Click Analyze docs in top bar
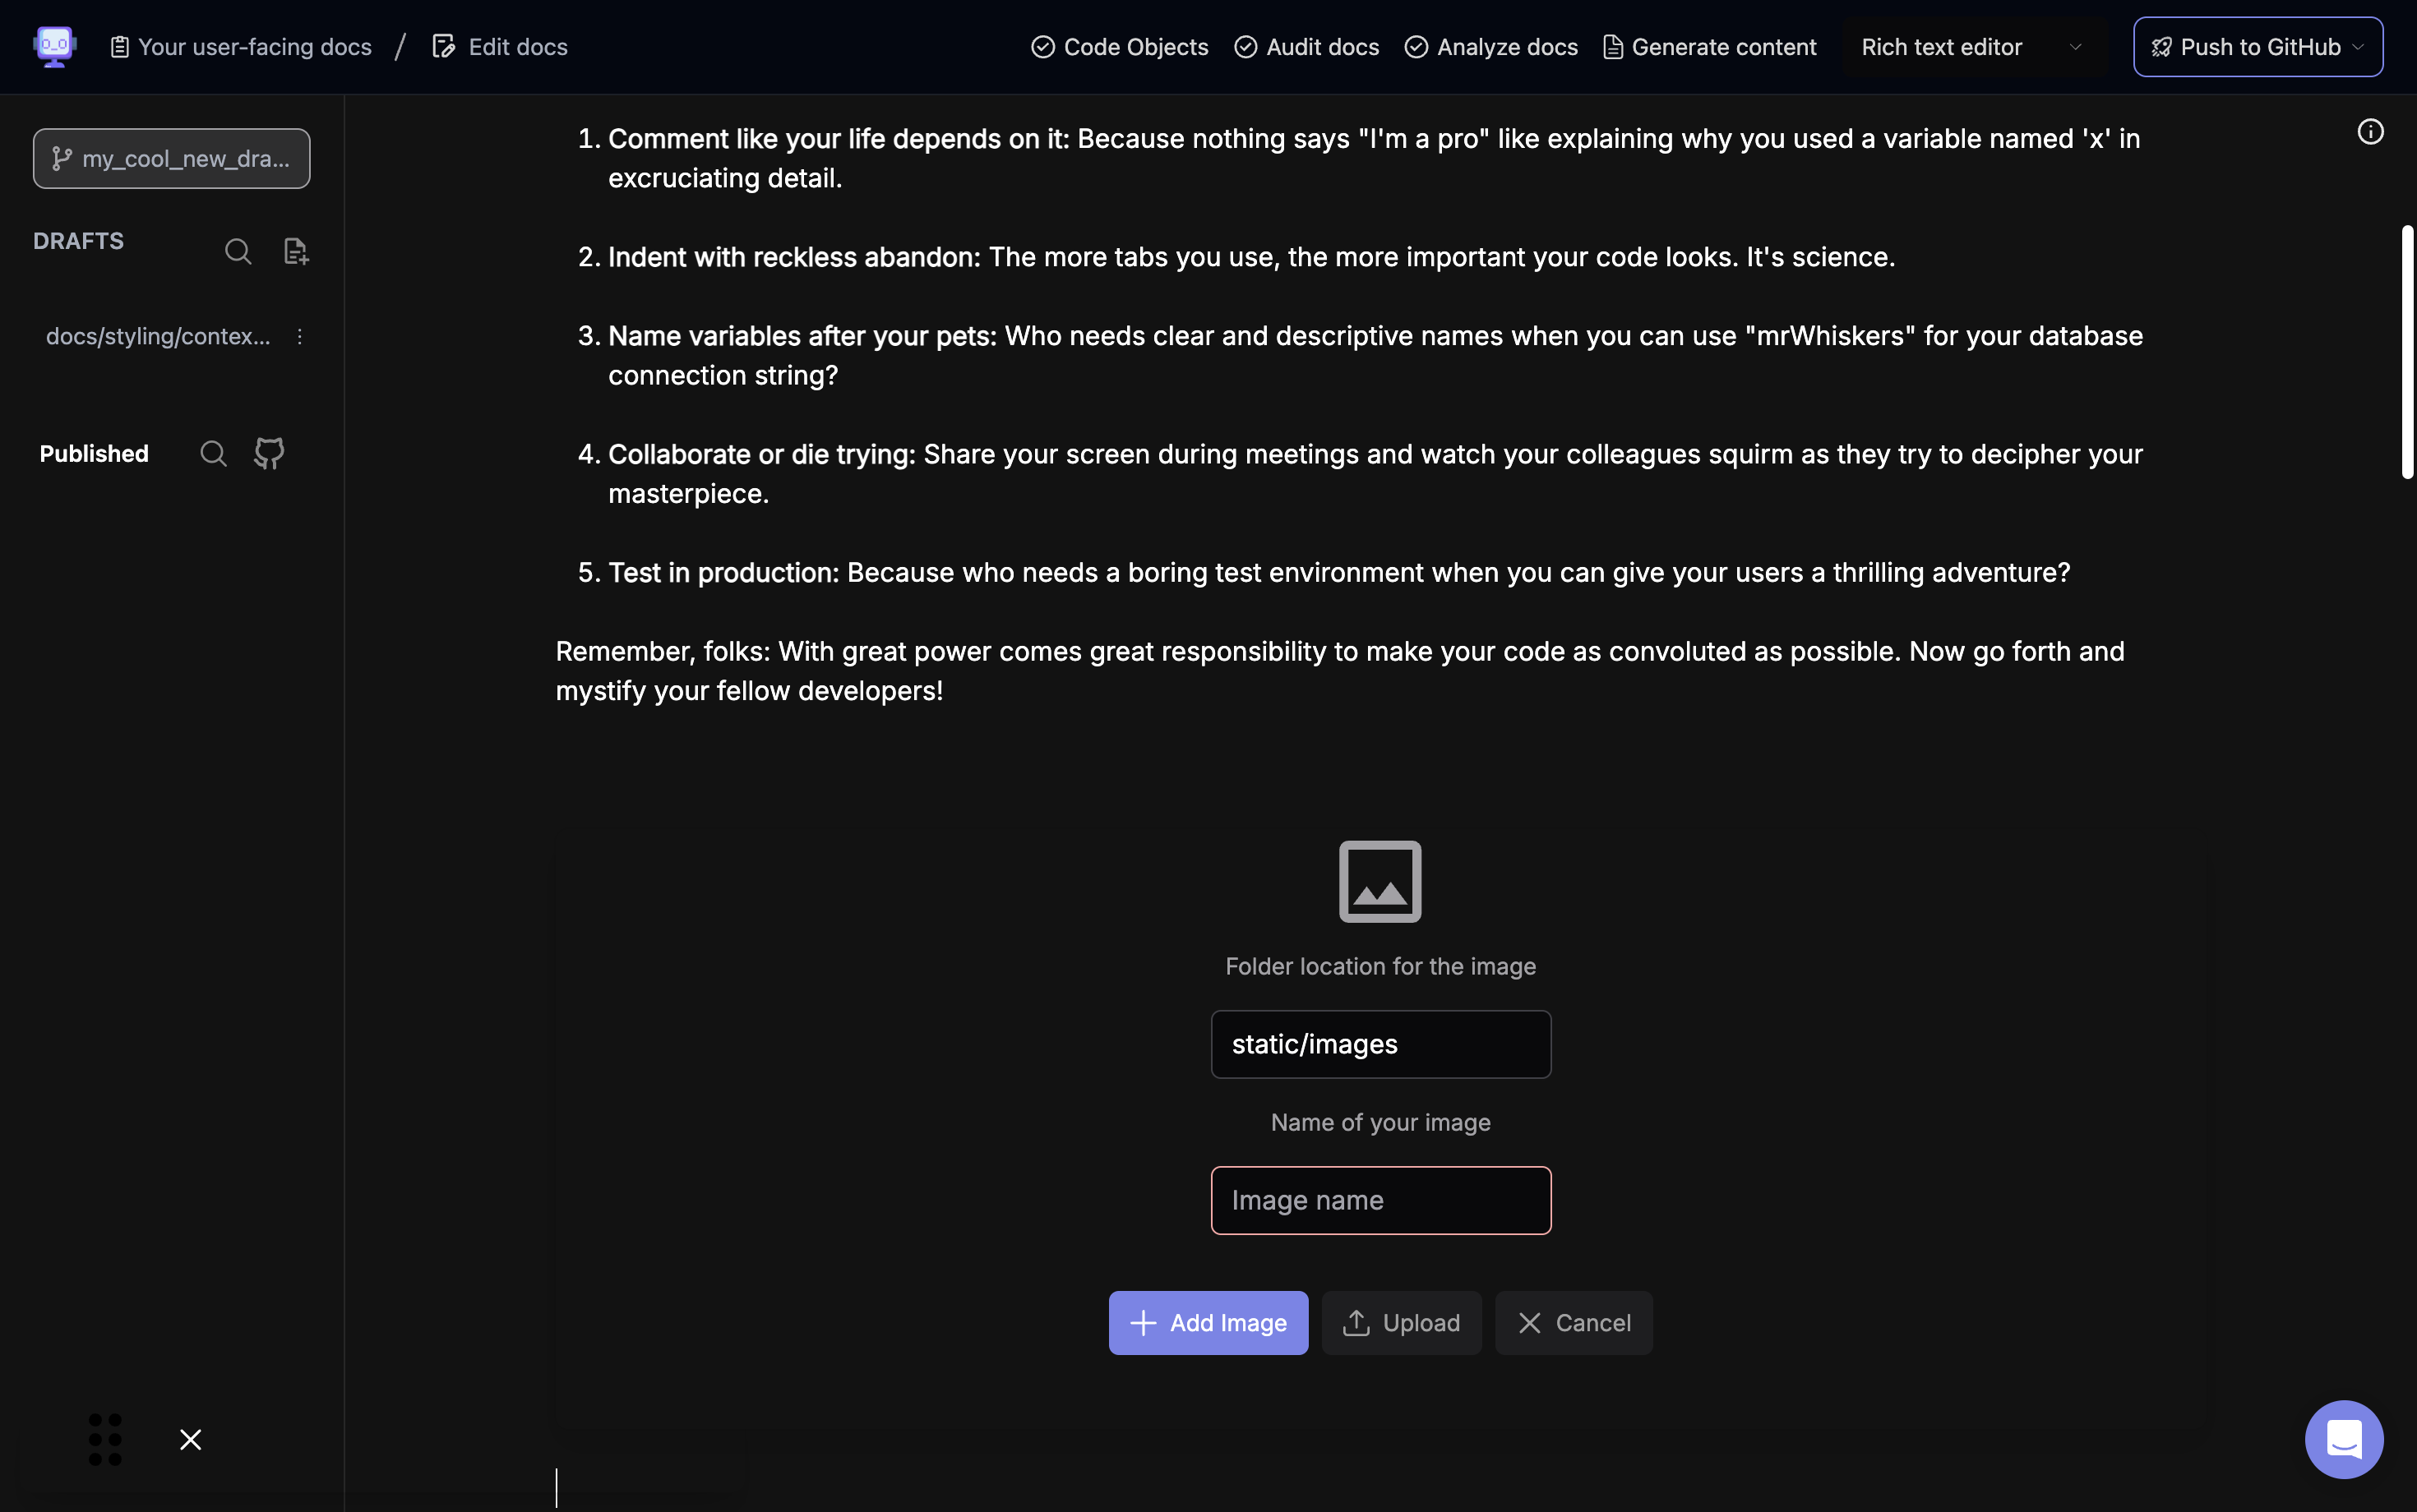 [x=1490, y=47]
